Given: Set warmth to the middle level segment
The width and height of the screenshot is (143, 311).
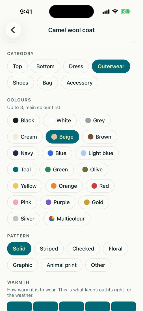Looking at the screenshot, I should (x=71, y=306).
